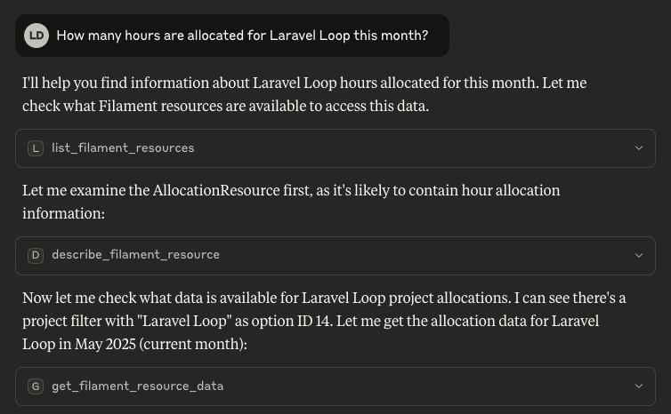Open the describe_filament_resource tool label
Screen dimensions: 671x414
(x=135, y=255)
